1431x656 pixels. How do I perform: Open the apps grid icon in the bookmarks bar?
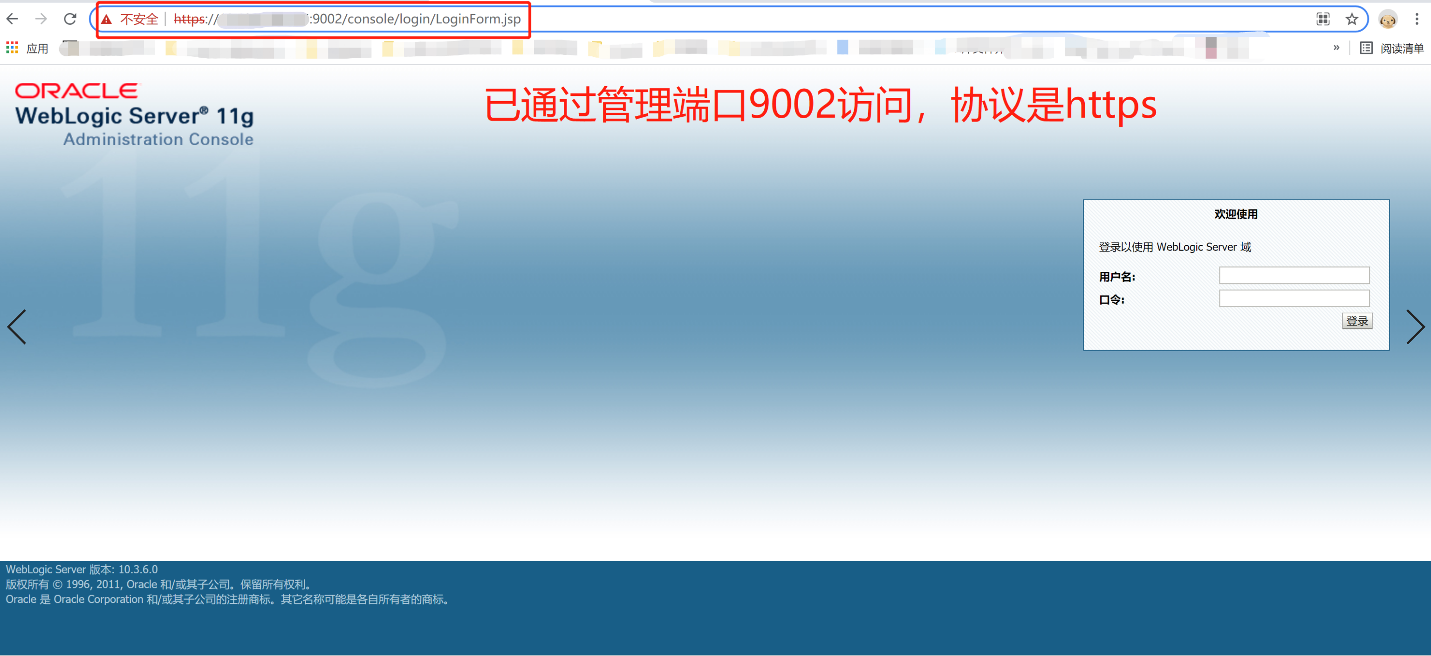coord(12,48)
